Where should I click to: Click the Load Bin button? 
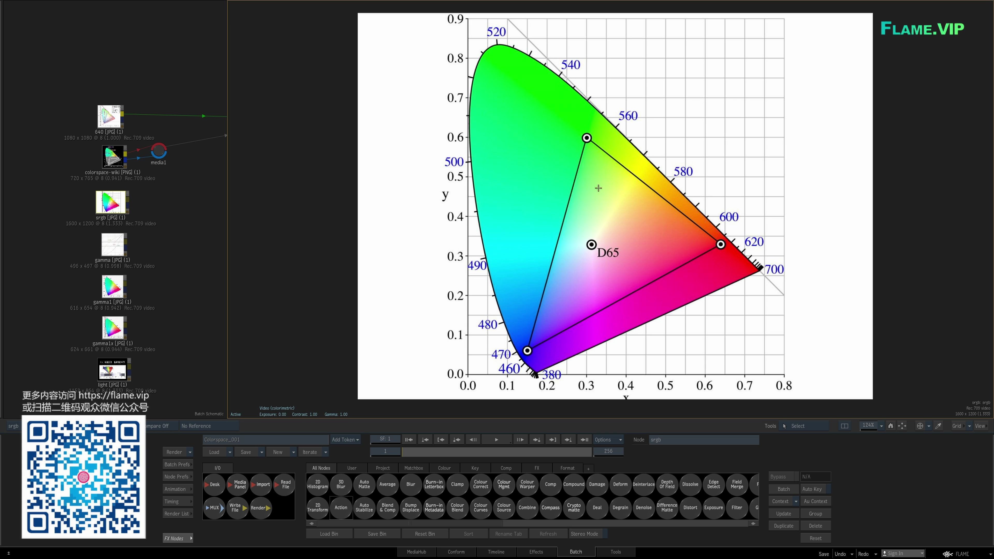click(x=329, y=534)
